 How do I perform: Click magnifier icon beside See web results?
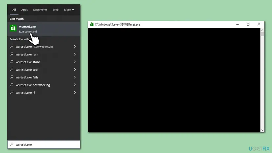click(11, 46)
